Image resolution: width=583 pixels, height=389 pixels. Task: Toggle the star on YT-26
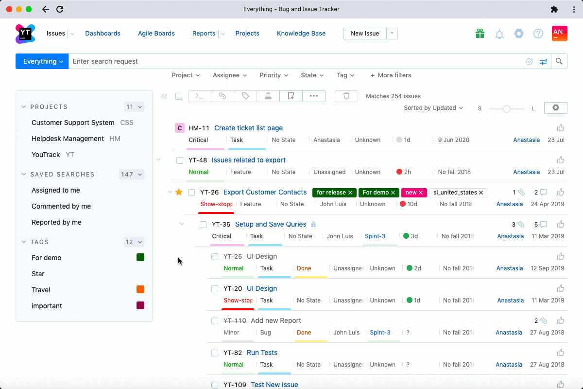(x=179, y=192)
